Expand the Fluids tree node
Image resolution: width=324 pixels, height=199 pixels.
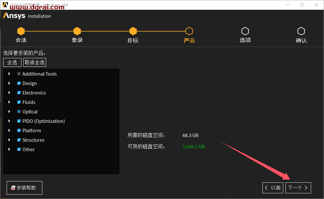coord(9,102)
